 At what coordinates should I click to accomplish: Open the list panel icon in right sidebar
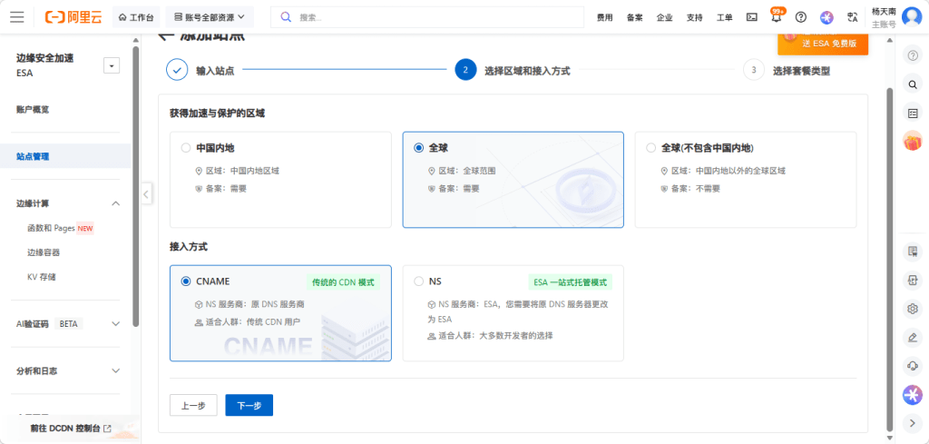point(913,113)
